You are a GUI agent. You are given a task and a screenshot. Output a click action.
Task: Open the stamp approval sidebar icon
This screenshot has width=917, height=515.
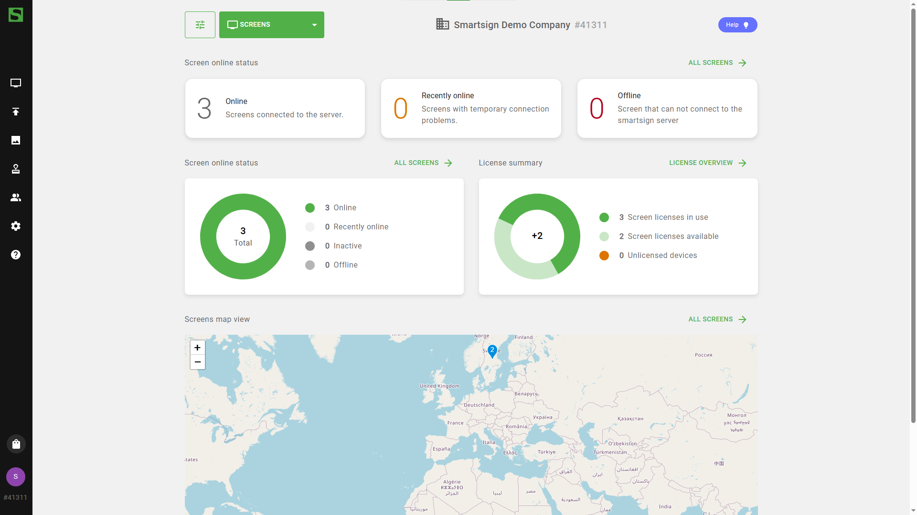(16, 169)
